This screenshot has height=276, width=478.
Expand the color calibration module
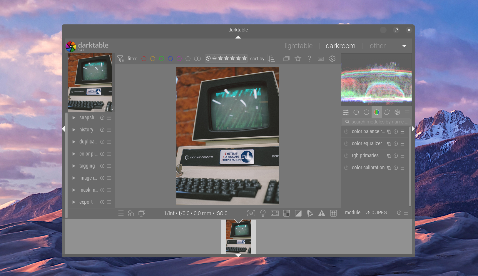368,168
